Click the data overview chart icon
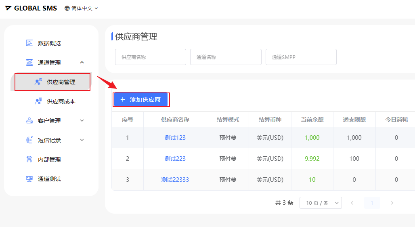415x227 pixels. [29, 43]
